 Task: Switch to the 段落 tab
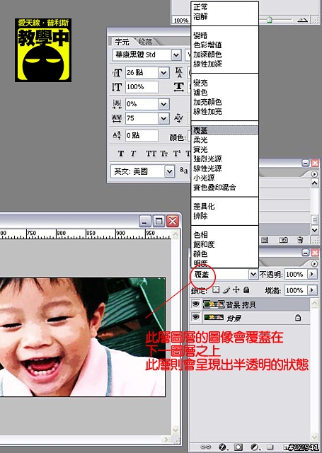point(145,42)
